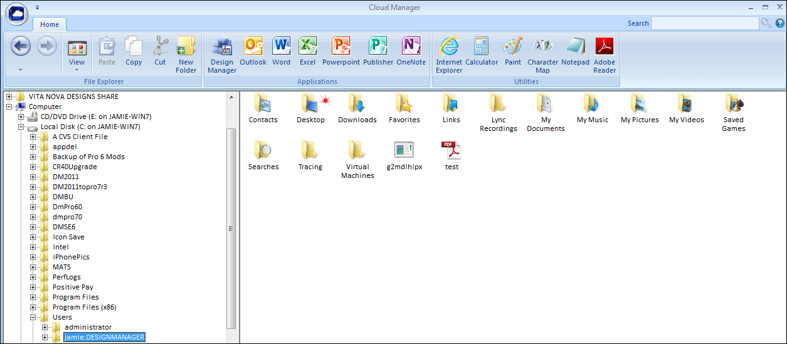Collapse the Computer tree node
787x344 pixels.
coord(9,107)
